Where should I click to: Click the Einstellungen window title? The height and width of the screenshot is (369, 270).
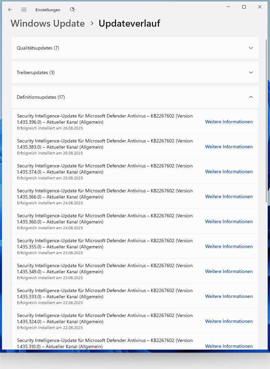48,10
